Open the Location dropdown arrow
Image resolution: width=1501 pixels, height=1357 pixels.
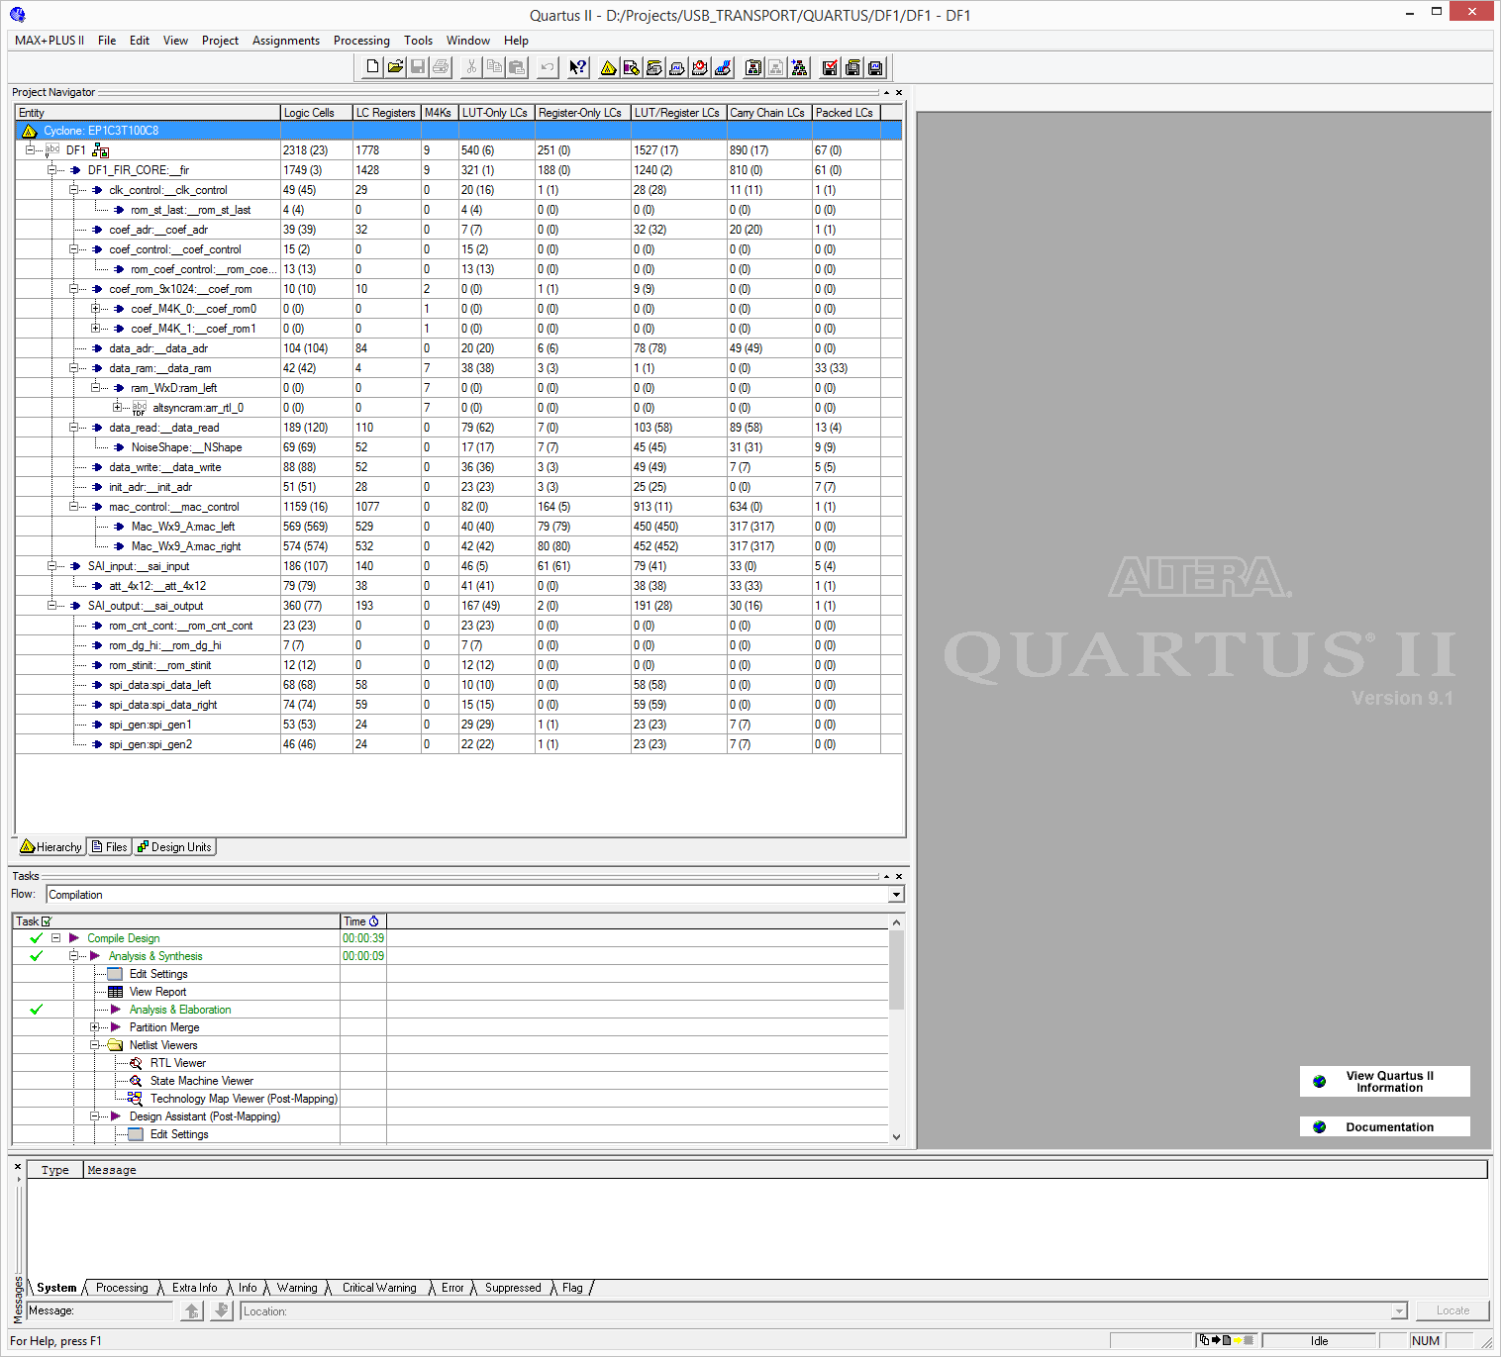pyautogui.click(x=1399, y=1310)
